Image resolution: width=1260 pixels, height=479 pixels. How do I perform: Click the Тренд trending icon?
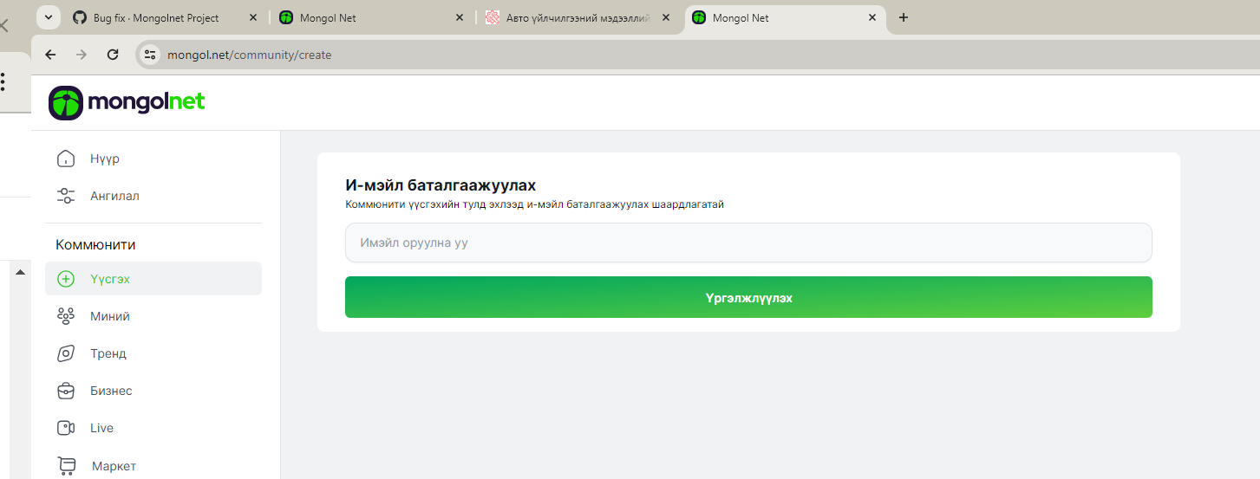pyautogui.click(x=65, y=353)
